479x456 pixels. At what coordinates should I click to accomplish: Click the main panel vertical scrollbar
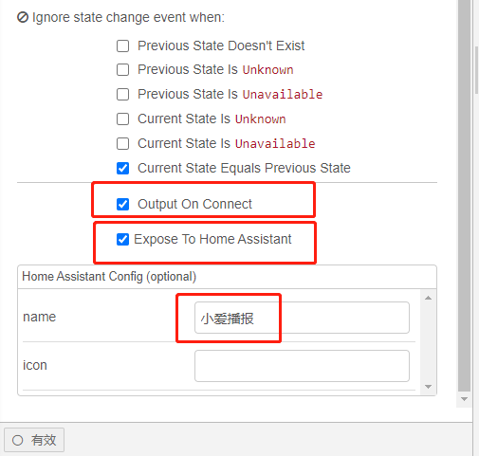tap(464, 196)
